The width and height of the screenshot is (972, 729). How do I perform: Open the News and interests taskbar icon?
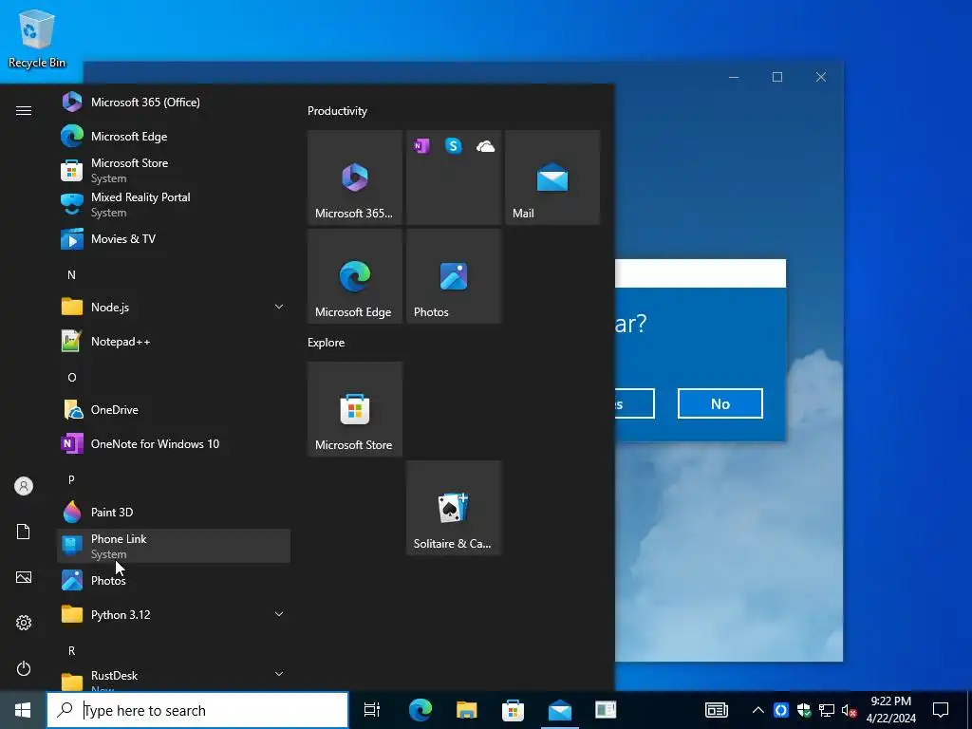(x=717, y=710)
